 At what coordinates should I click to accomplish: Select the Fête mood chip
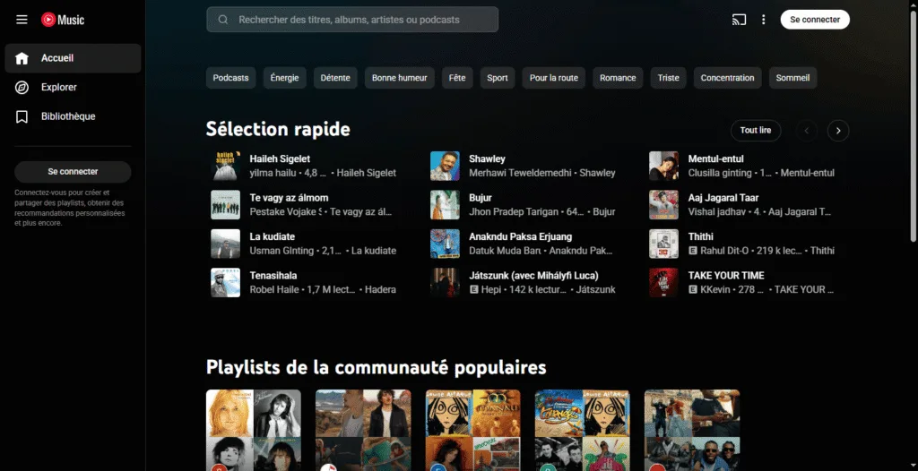coord(457,78)
